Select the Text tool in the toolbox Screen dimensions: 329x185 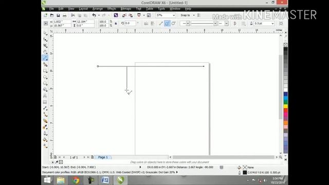pos(45,96)
